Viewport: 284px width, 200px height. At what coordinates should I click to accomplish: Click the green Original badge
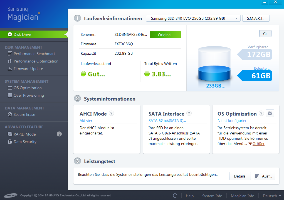[x=165, y=34]
